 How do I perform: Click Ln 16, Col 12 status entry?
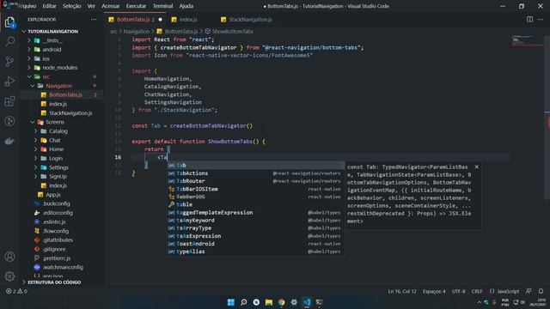(402, 291)
